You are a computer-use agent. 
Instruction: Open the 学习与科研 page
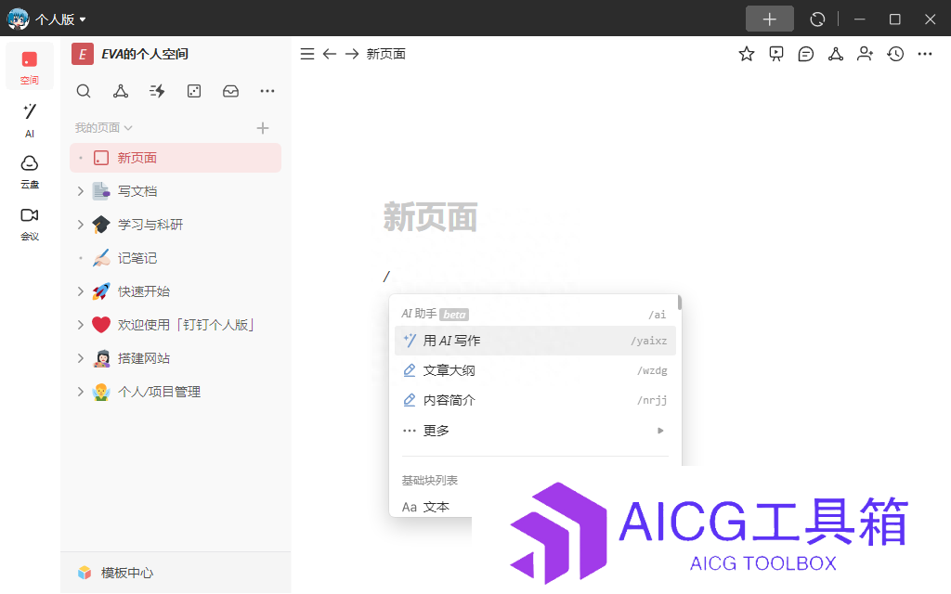click(150, 225)
